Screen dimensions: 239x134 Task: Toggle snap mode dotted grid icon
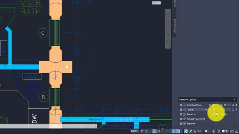point(146,131)
